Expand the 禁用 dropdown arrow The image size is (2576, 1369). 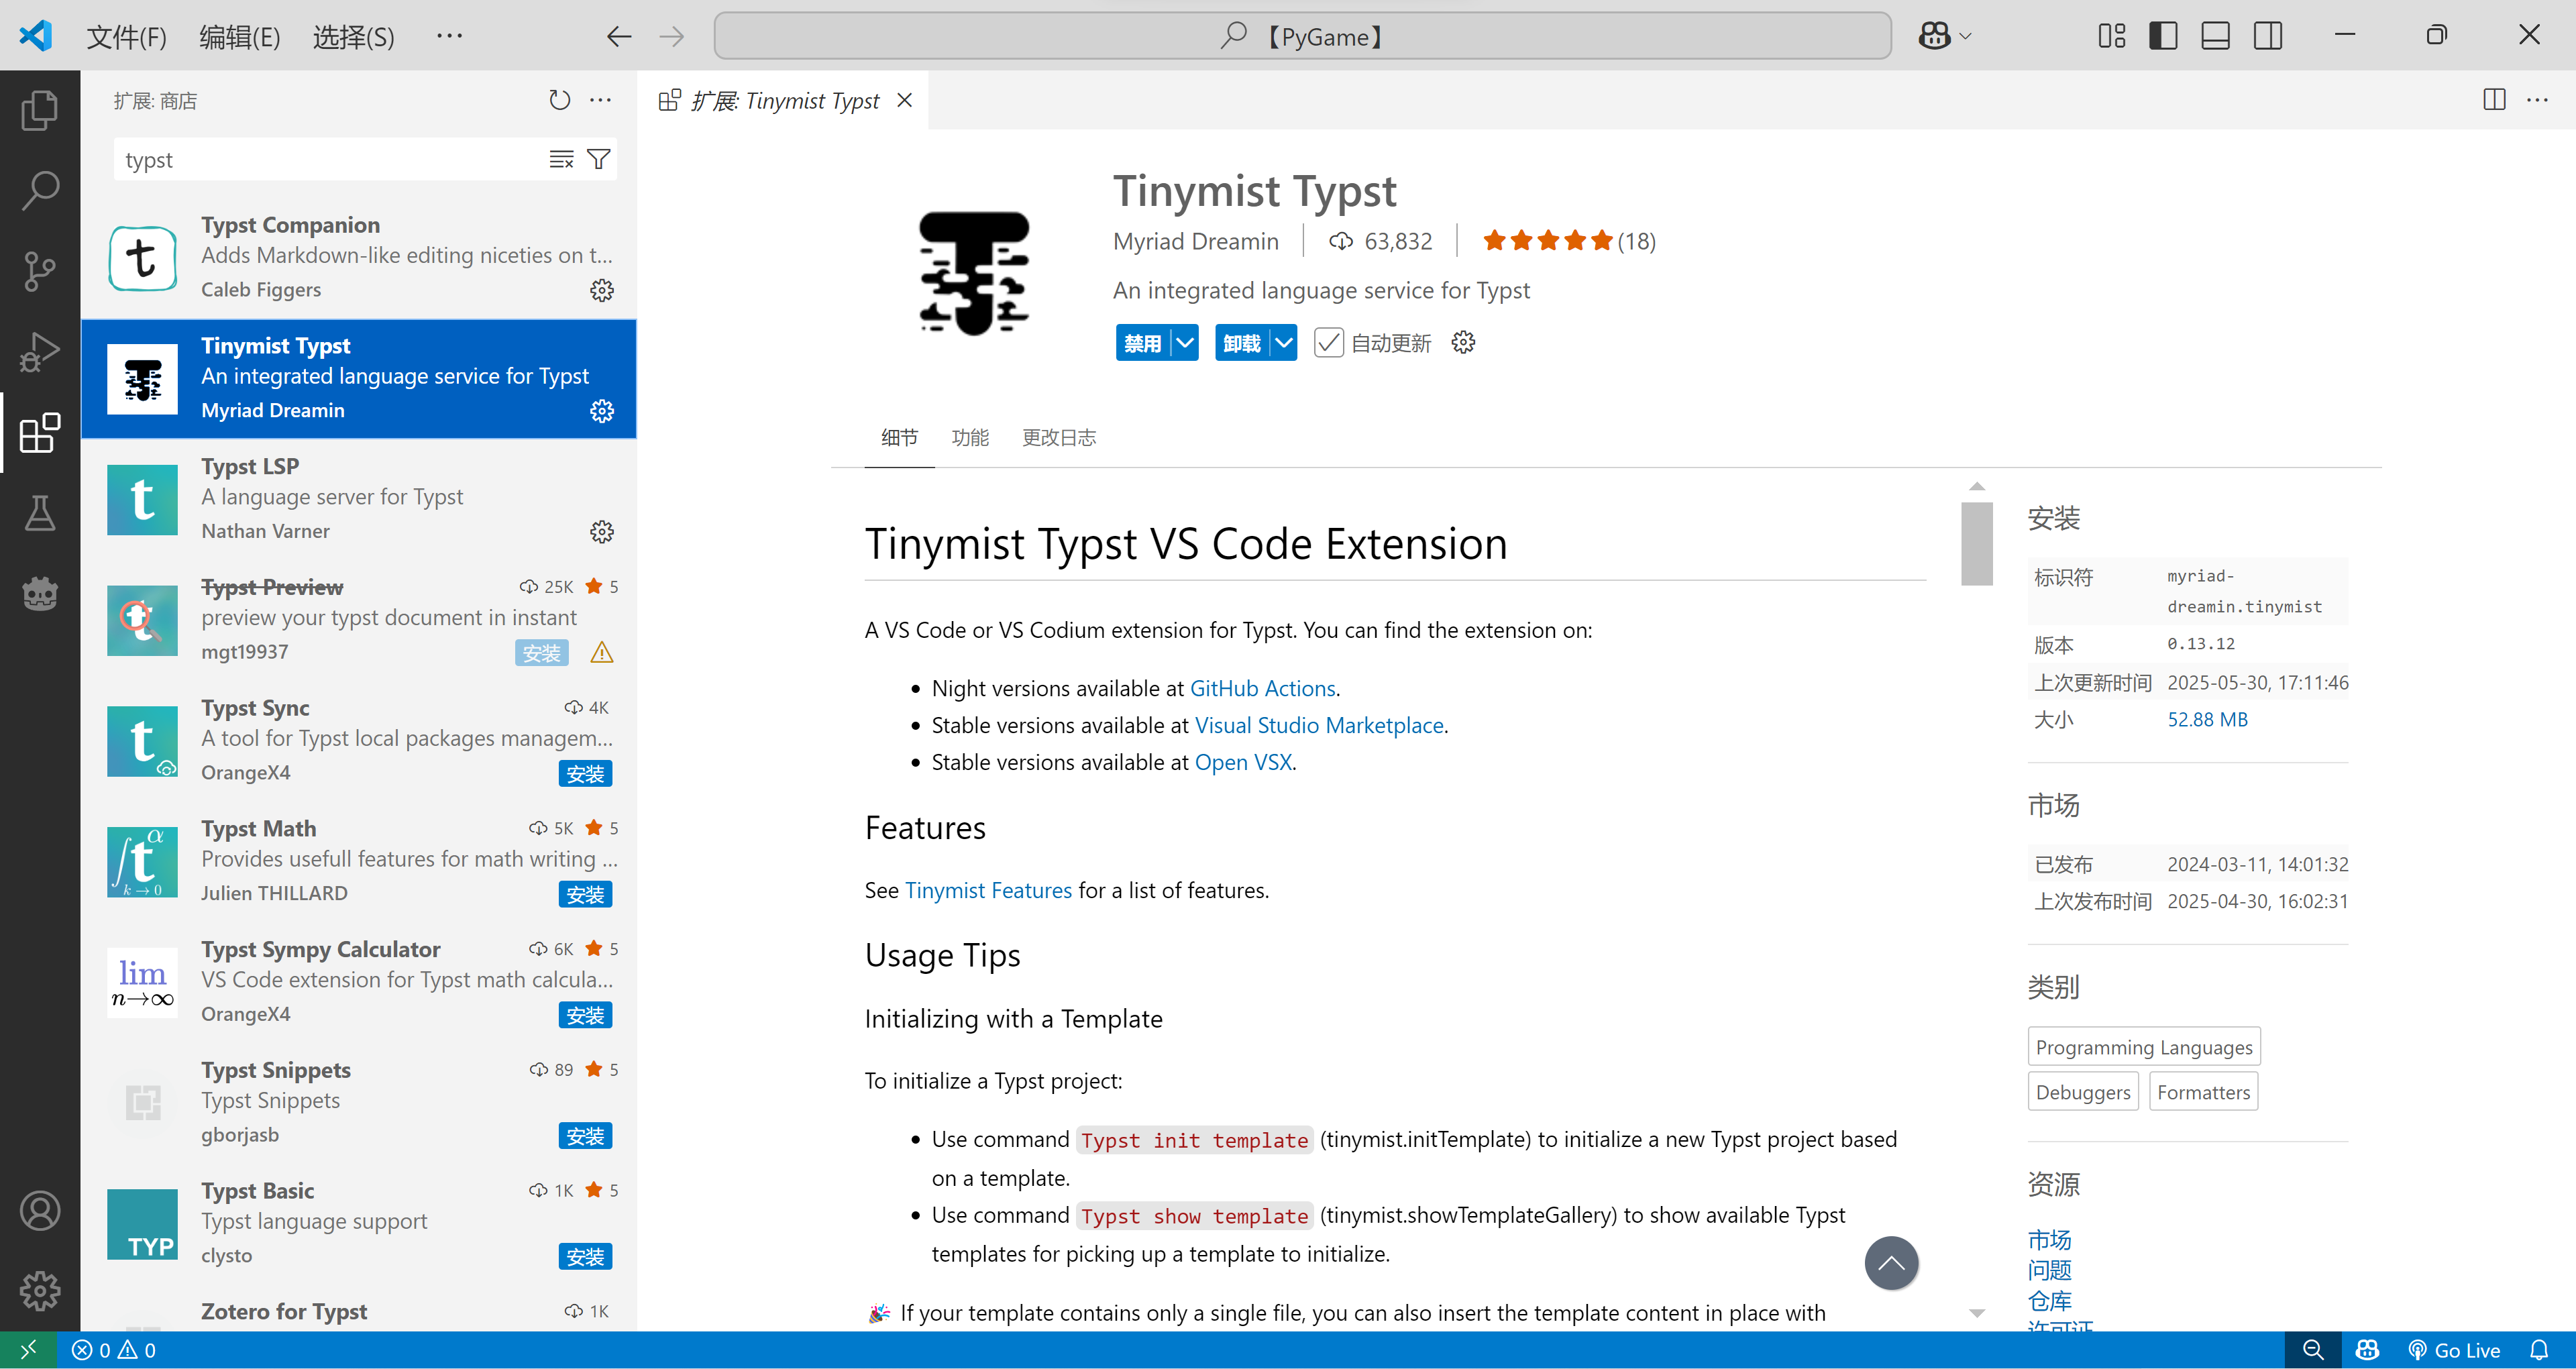(1185, 343)
